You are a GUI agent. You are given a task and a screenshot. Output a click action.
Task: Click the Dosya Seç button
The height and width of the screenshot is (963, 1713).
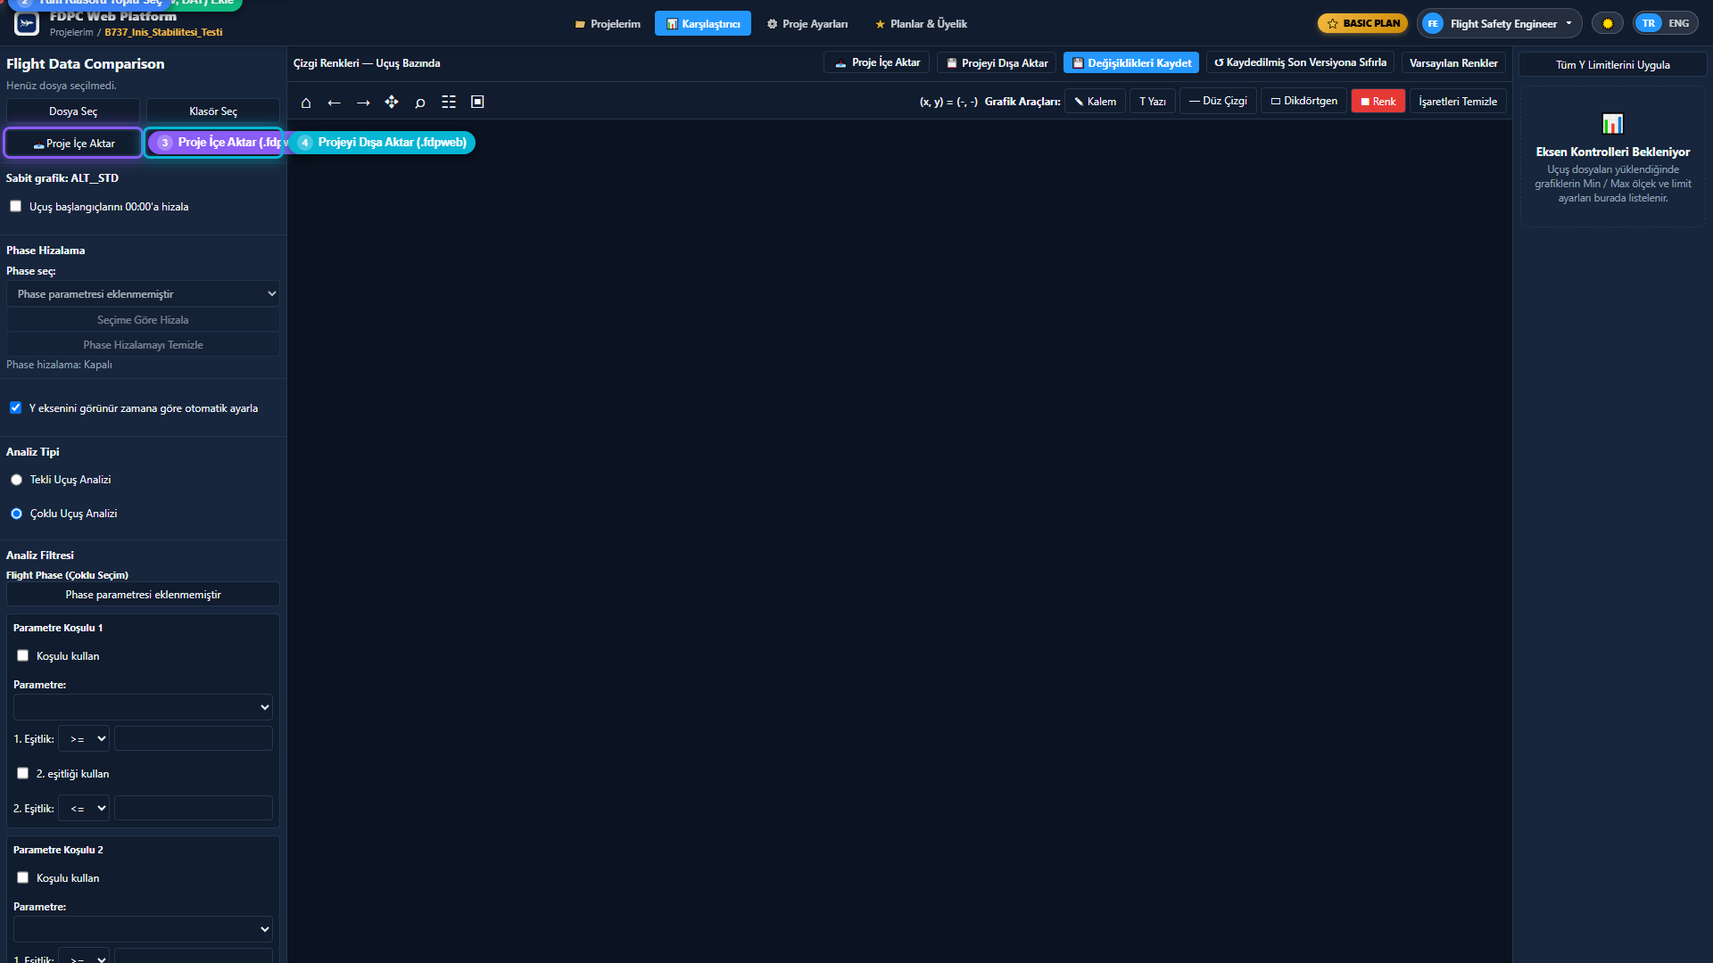point(73,111)
